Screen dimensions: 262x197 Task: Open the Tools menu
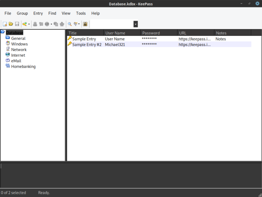(x=81, y=13)
